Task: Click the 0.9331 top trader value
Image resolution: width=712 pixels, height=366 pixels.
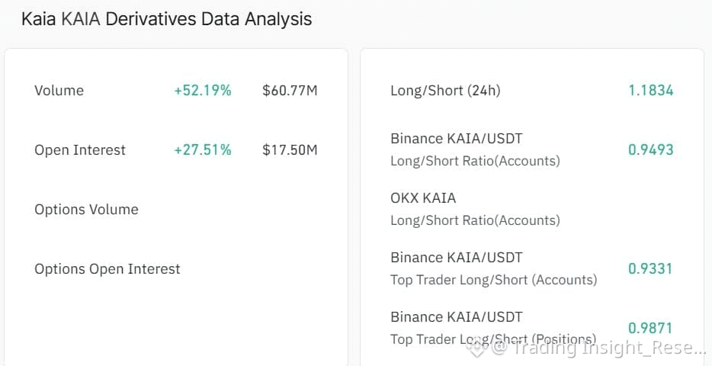Action: [x=650, y=268]
